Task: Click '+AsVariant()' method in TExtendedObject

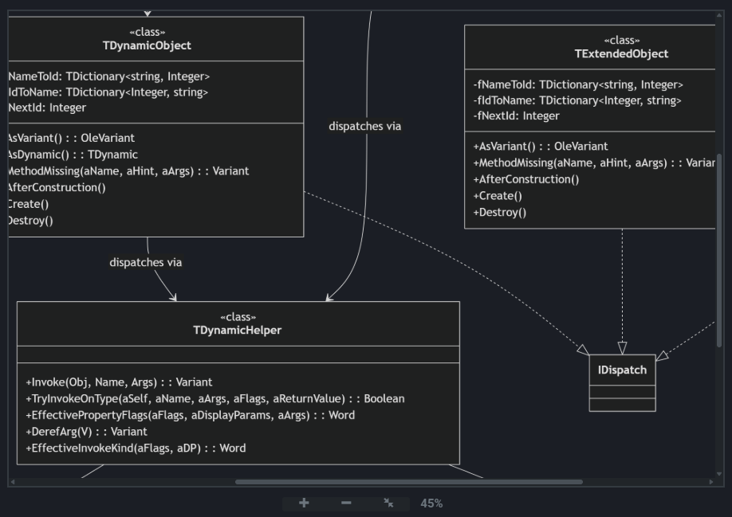Action: [x=541, y=147]
